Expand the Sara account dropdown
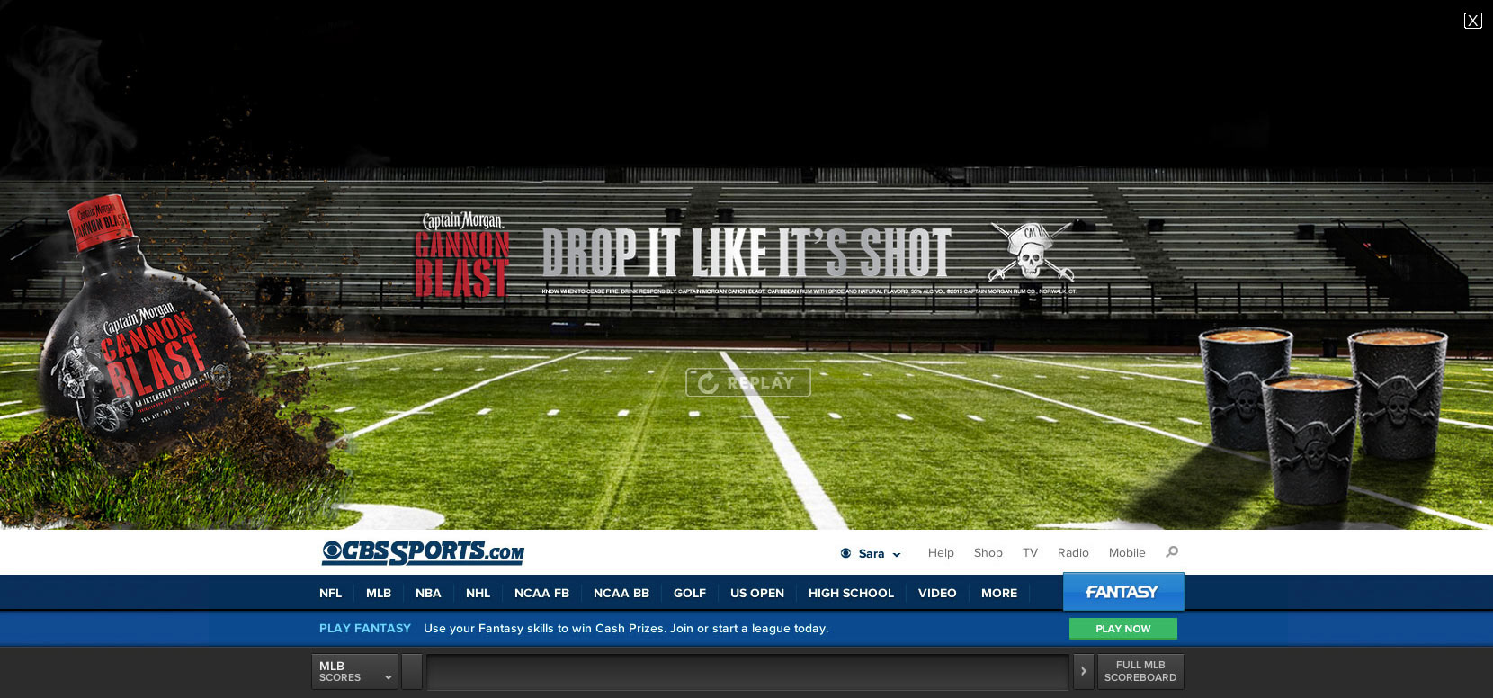Image resolution: width=1493 pixels, height=698 pixels. click(880, 554)
